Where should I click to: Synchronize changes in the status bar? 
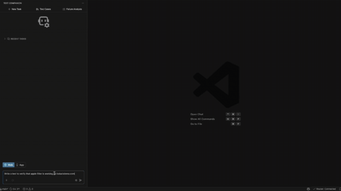(15, 189)
